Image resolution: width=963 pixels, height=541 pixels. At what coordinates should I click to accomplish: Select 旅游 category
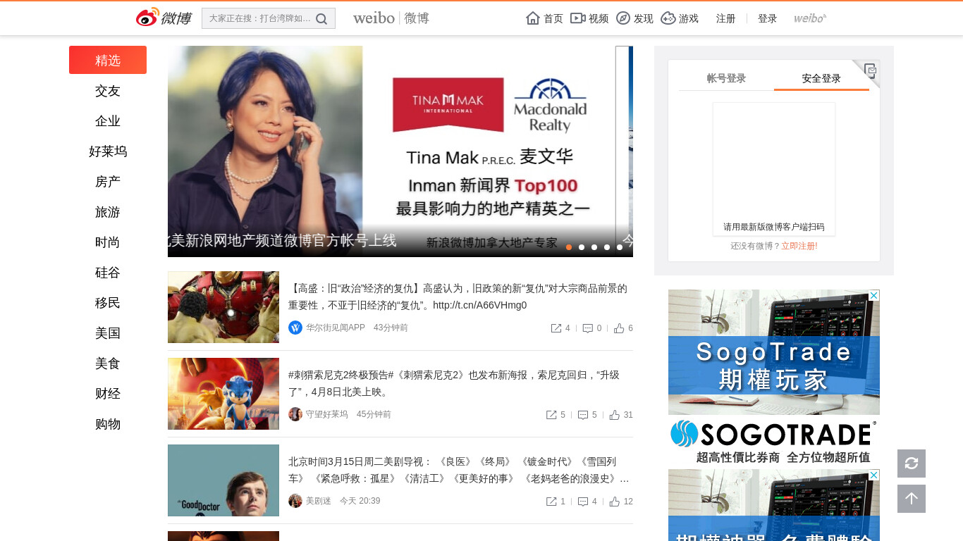pos(108,212)
